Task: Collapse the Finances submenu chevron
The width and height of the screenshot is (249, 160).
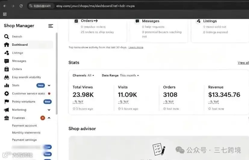Action: point(49,118)
